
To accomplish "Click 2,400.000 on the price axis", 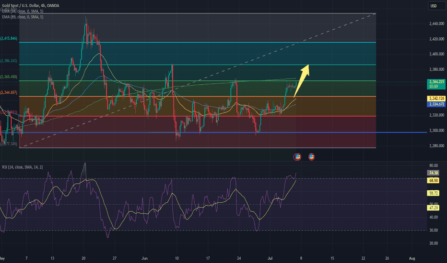I will tap(436, 54).
